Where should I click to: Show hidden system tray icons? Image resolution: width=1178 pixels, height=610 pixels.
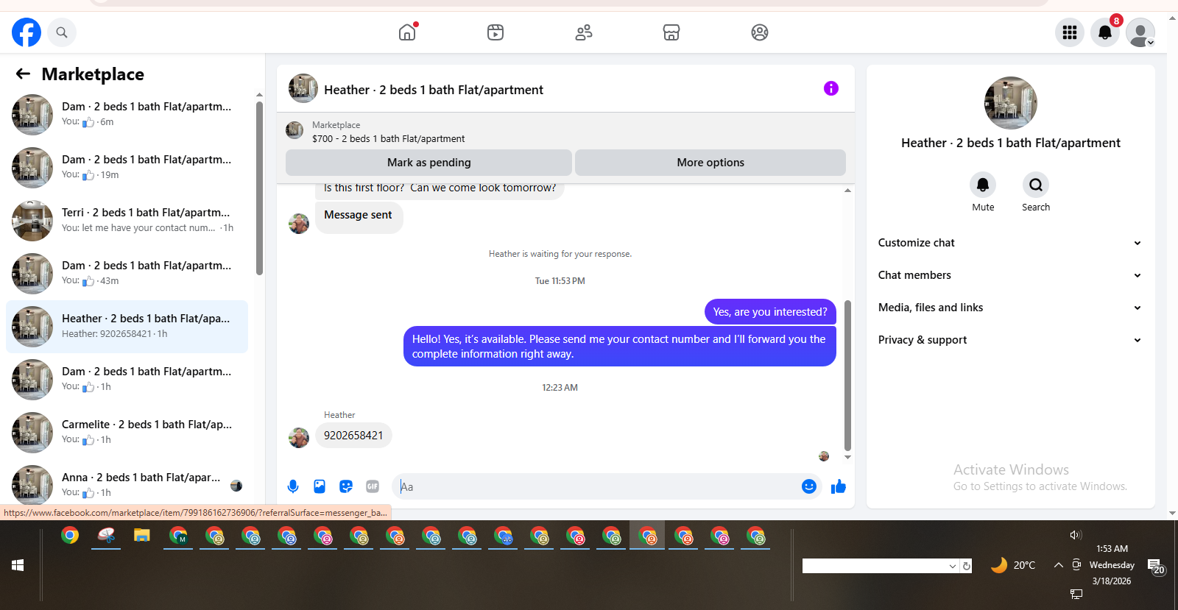[1058, 565]
